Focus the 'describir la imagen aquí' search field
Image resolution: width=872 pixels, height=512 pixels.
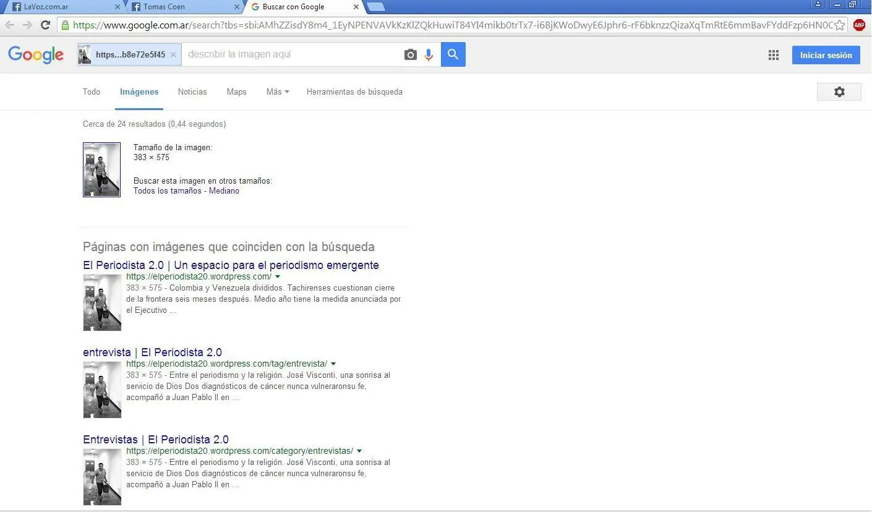[292, 54]
